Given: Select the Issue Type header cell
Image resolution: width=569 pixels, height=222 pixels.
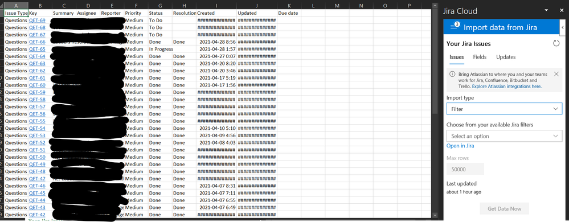Looking at the screenshot, I should coord(16,13).
